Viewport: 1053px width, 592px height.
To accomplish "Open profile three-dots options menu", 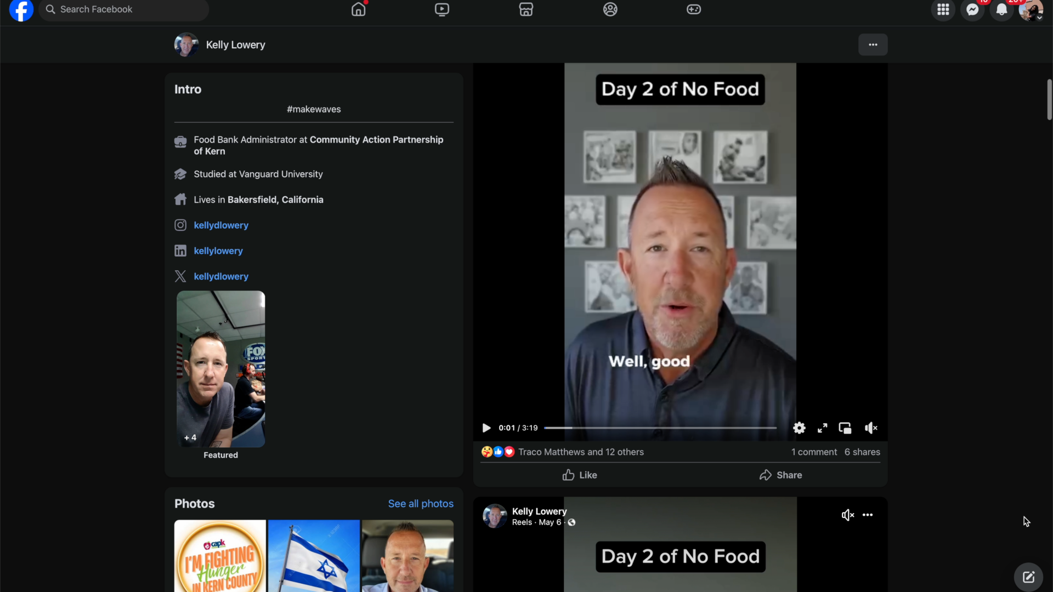I will [x=873, y=45].
